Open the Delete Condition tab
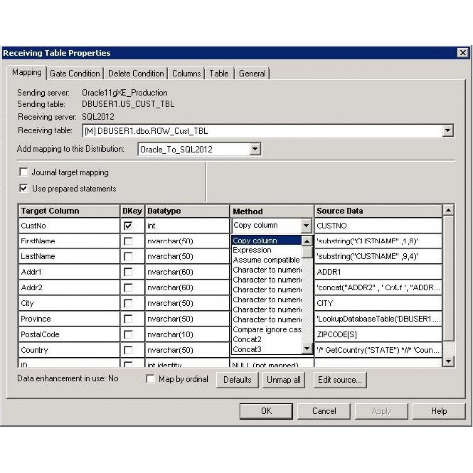The image size is (473, 473). click(x=136, y=74)
